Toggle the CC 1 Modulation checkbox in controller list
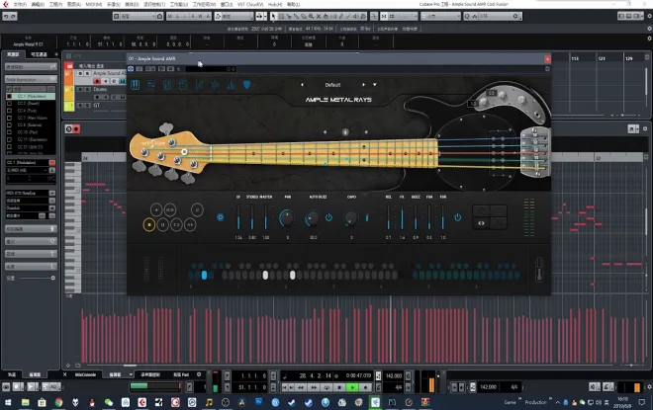The height and width of the screenshot is (410, 653). coord(9,96)
